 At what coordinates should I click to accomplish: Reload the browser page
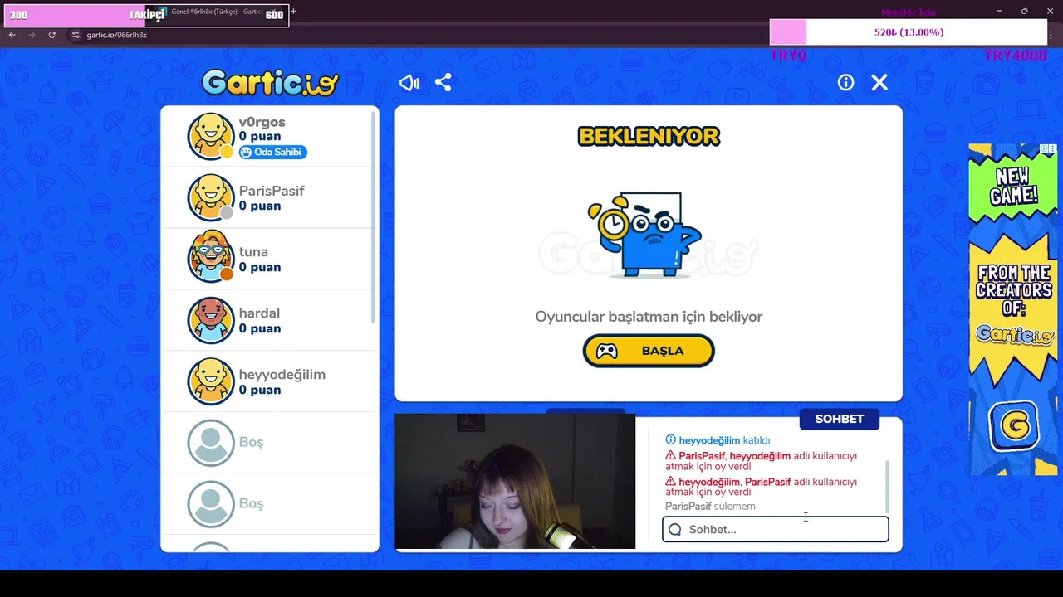(51, 35)
